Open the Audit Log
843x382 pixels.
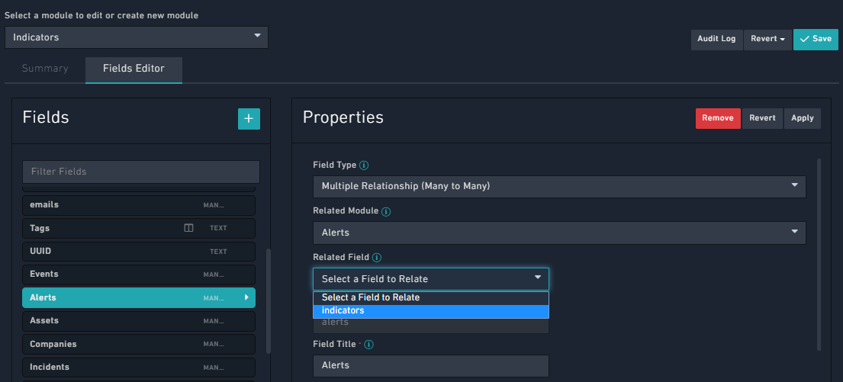pos(716,39)
